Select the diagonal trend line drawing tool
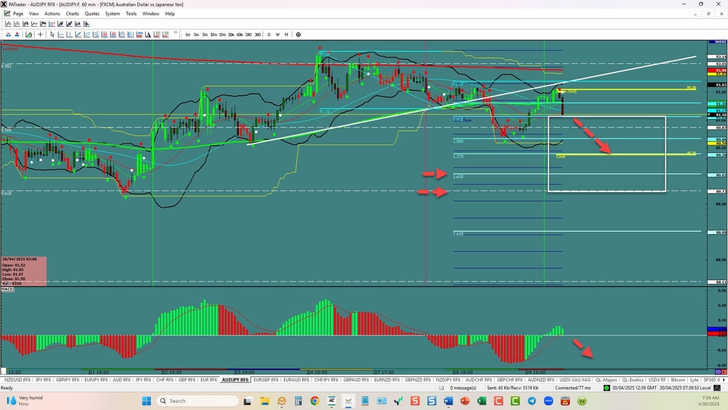The width and height of the screenshot is (728, 410). click(x=78, y=34)
